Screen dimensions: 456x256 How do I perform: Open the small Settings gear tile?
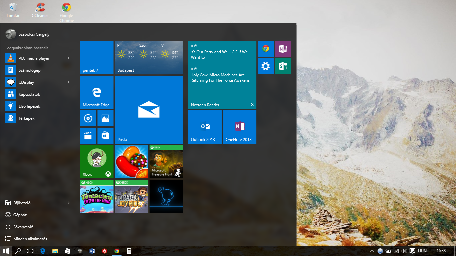[x=266, y=66]
